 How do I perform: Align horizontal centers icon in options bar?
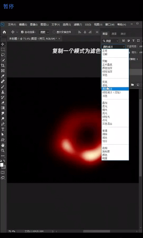click(85, 32)
